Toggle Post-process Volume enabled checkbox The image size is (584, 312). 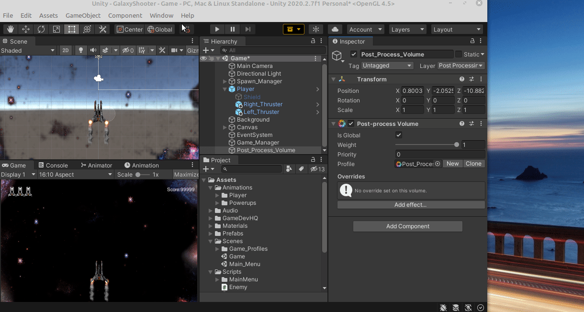click(x=351, y=123)
